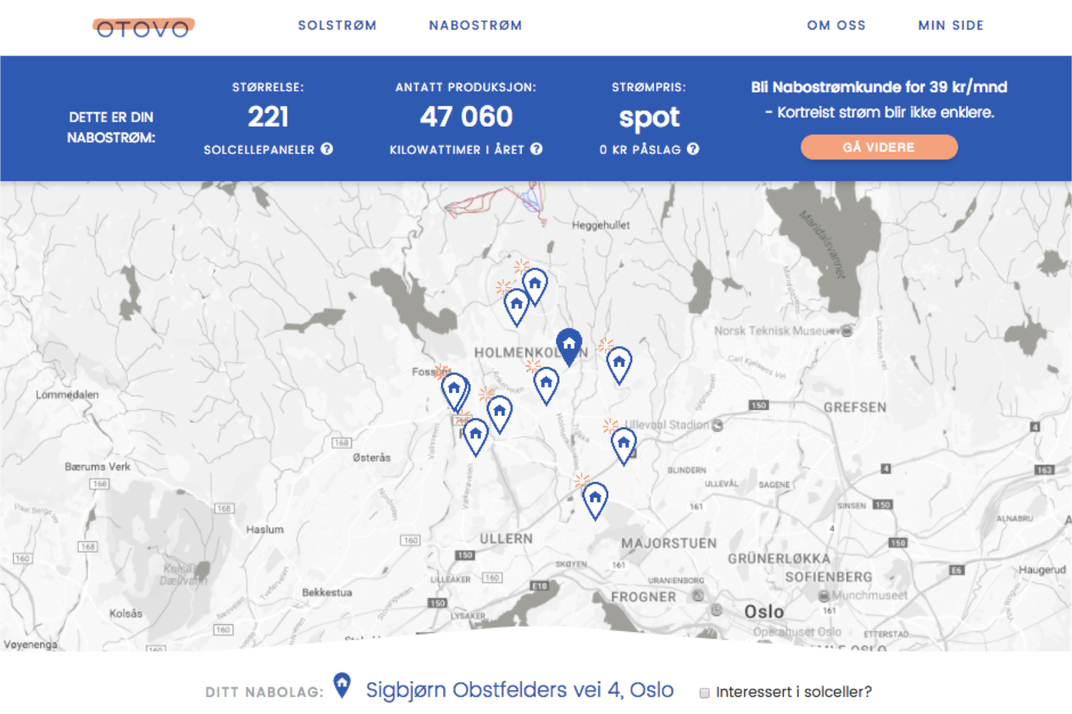Click the 'Østerås' map label
The image size is (1072, 714).
tap(372, 458)
